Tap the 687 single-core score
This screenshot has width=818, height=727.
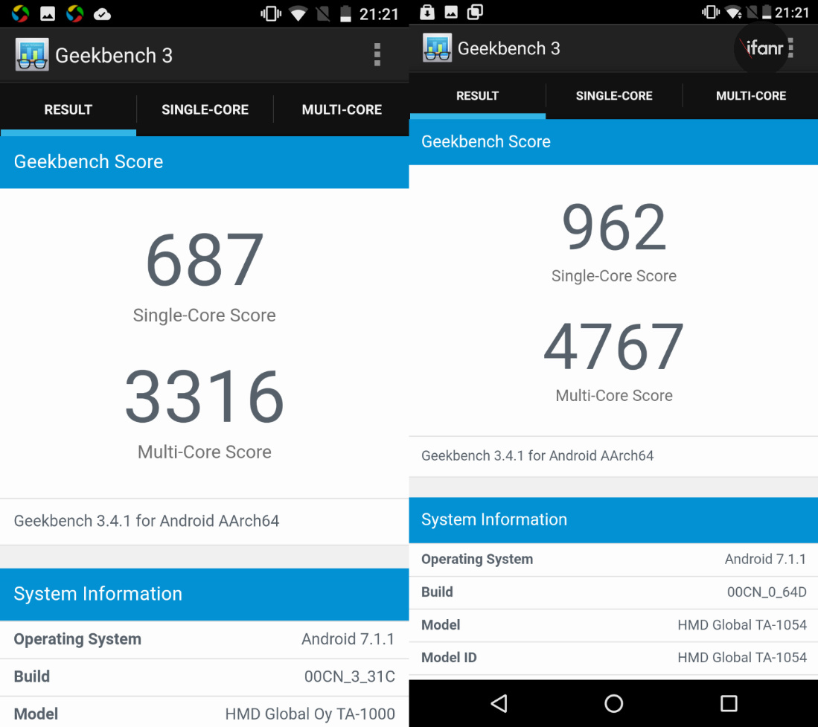pos(205,260)
